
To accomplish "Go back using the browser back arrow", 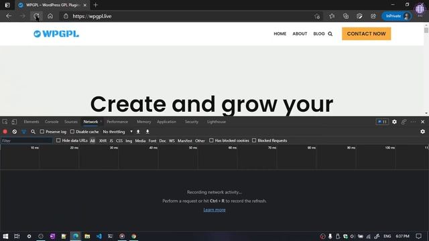I will [x=9, y=16].
